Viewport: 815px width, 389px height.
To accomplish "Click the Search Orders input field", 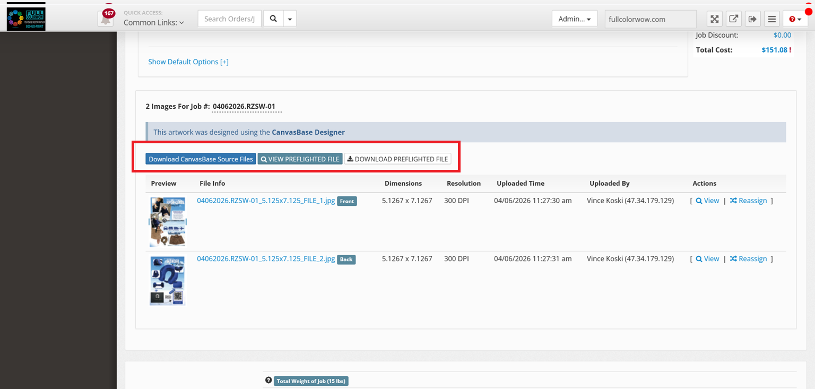I will coord(230,19).
